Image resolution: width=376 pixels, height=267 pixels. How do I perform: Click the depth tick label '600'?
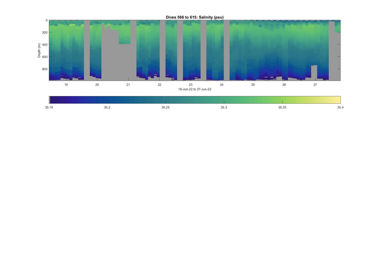(x=45, y=57)
